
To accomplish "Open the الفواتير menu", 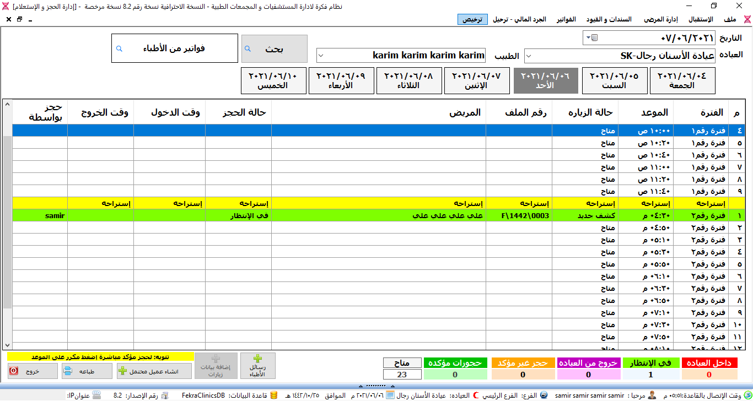I will 566,19.
